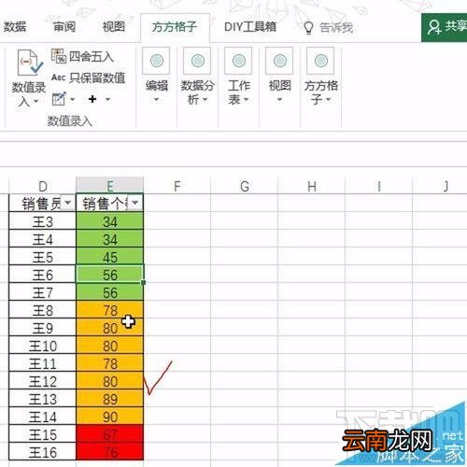Select column E header
Image resolution: width=467 pixels, height=467 pixels.
110,187
